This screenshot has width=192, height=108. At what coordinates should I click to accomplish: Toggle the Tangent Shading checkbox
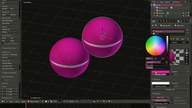[x=172, y=100]
